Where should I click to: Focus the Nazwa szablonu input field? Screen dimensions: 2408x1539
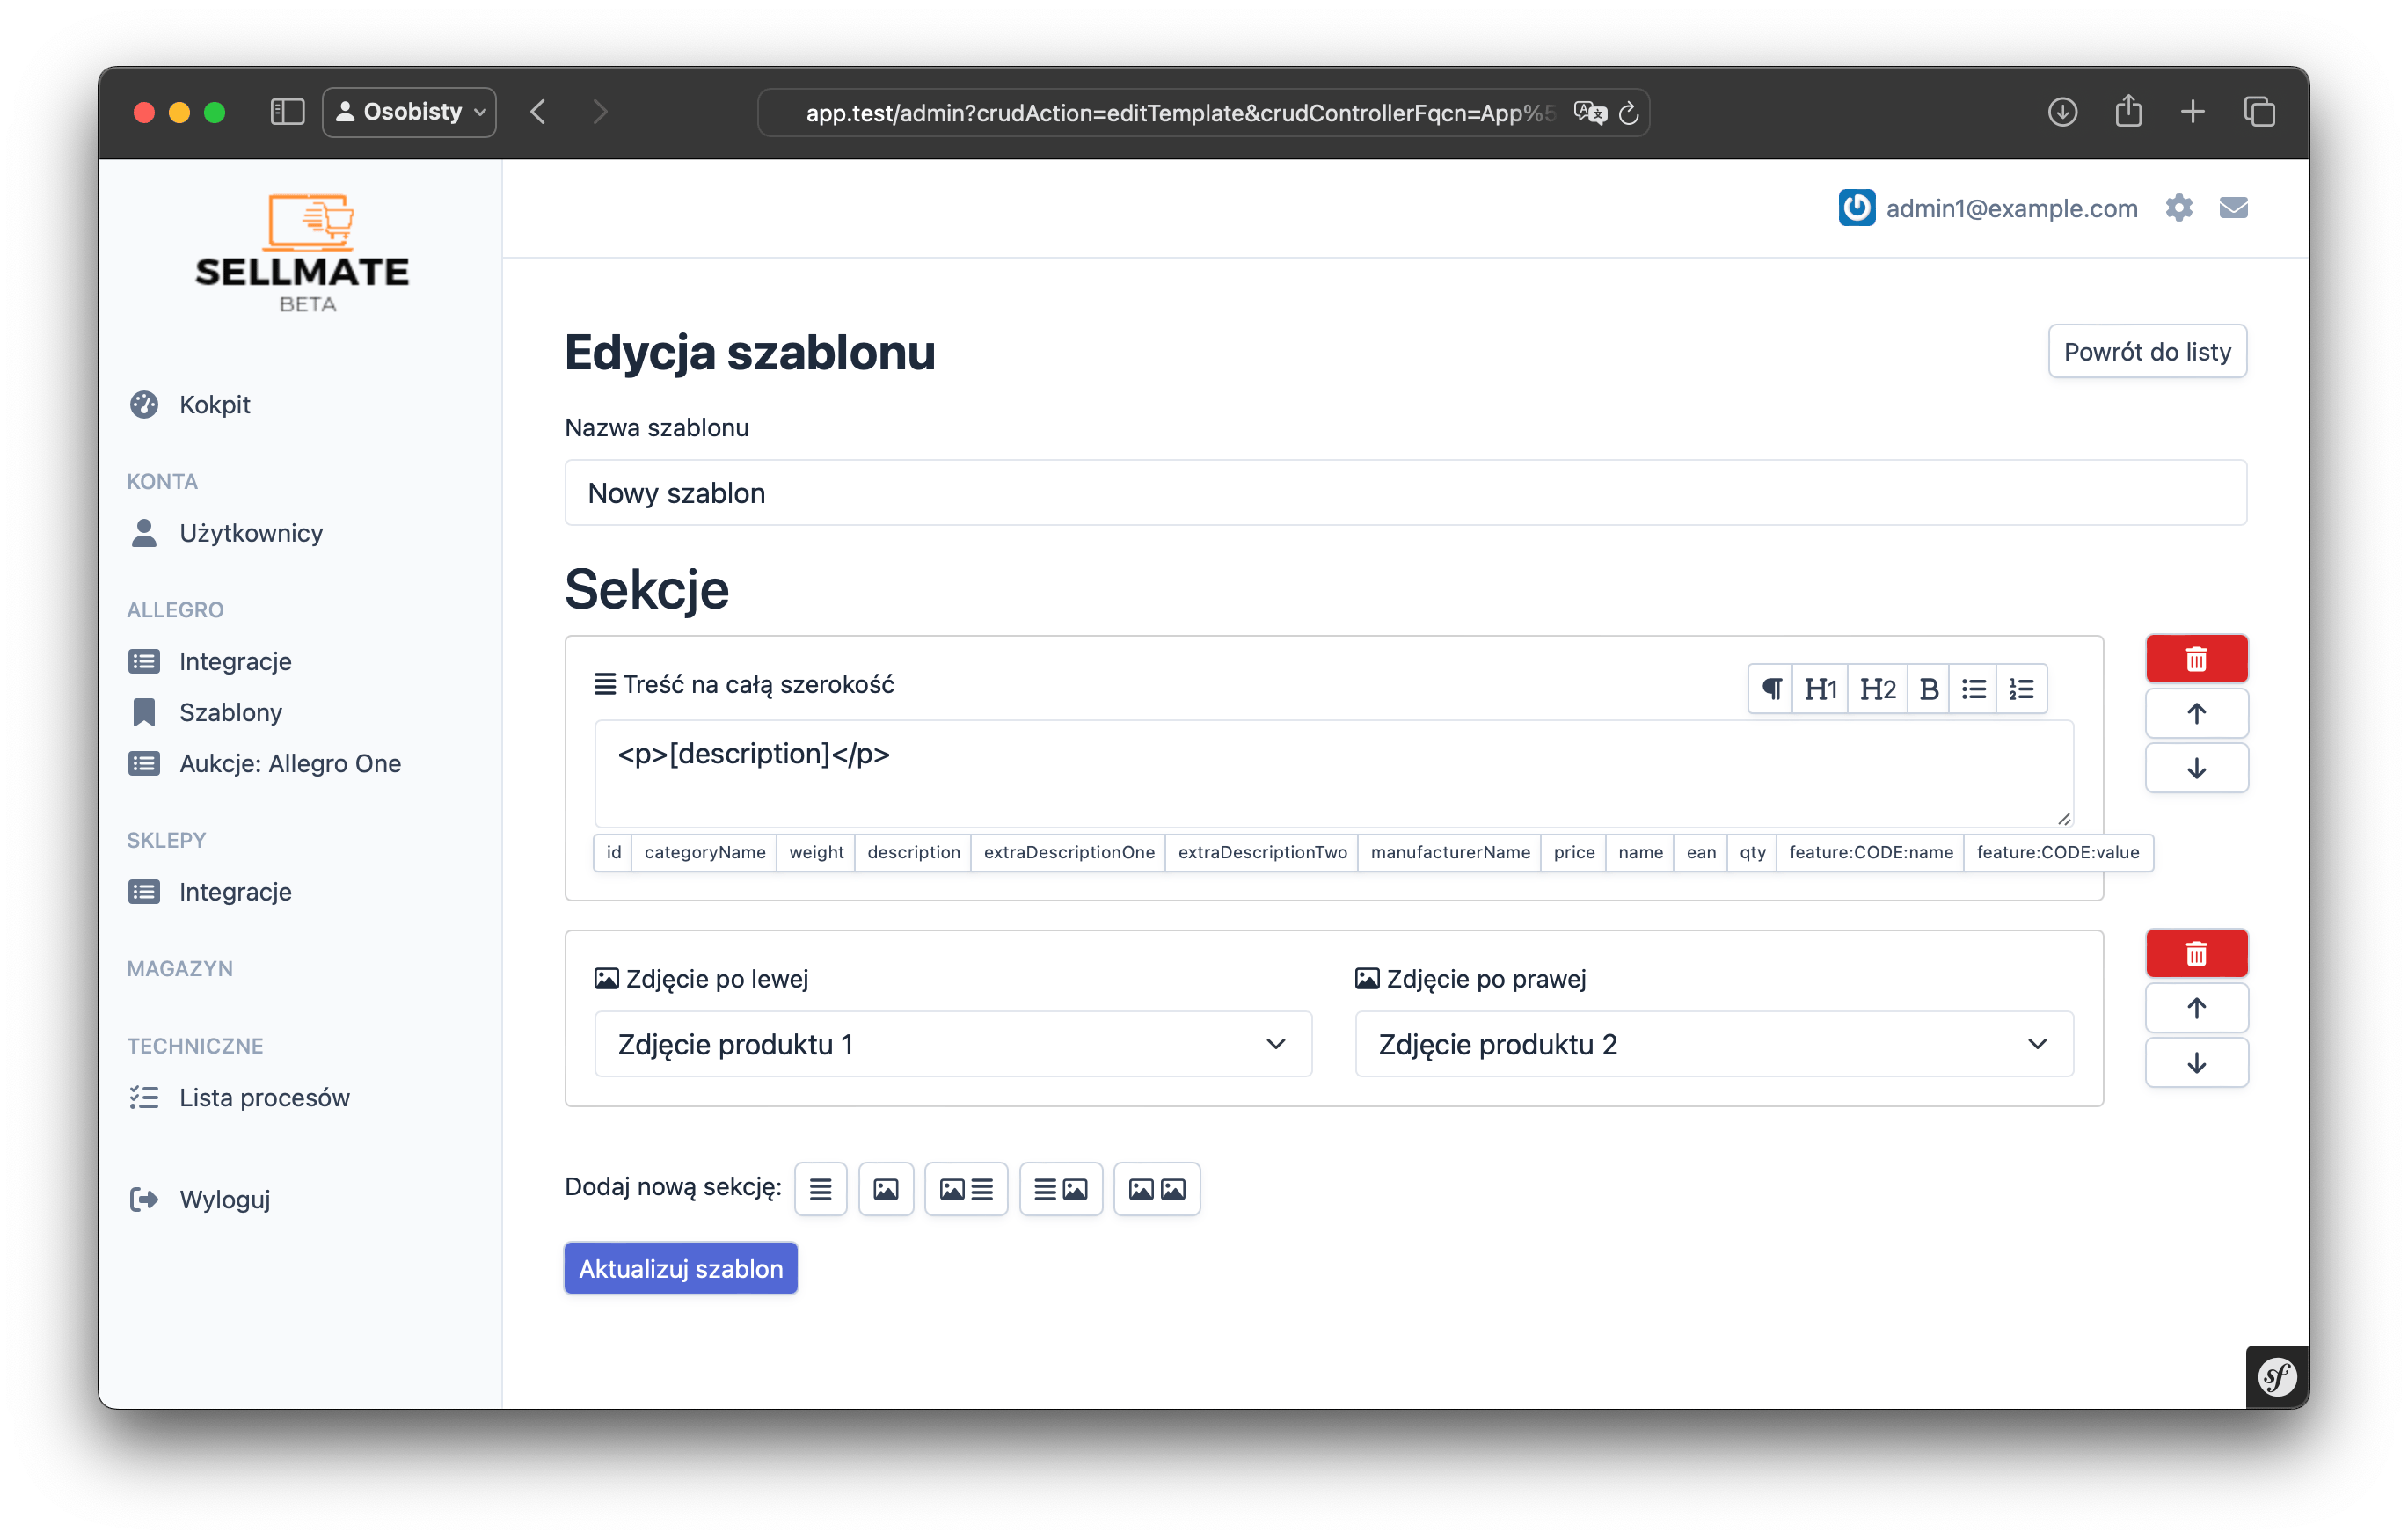coord(1405,493)
